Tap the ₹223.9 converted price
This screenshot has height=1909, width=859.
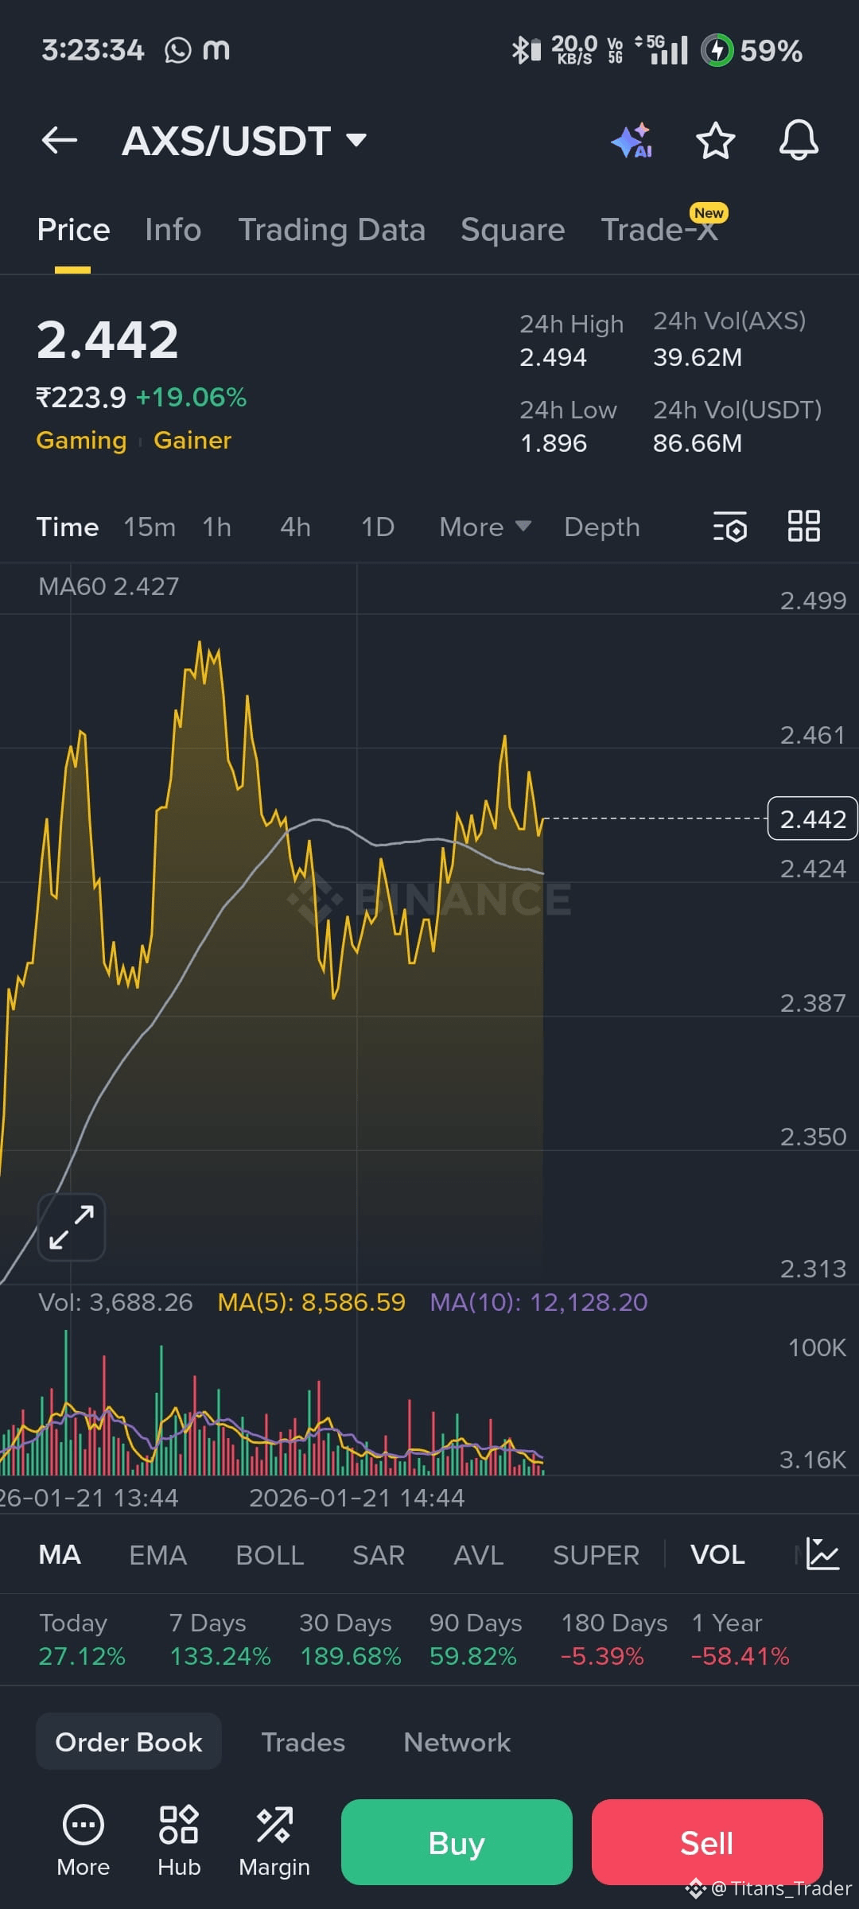pos(81,398)
